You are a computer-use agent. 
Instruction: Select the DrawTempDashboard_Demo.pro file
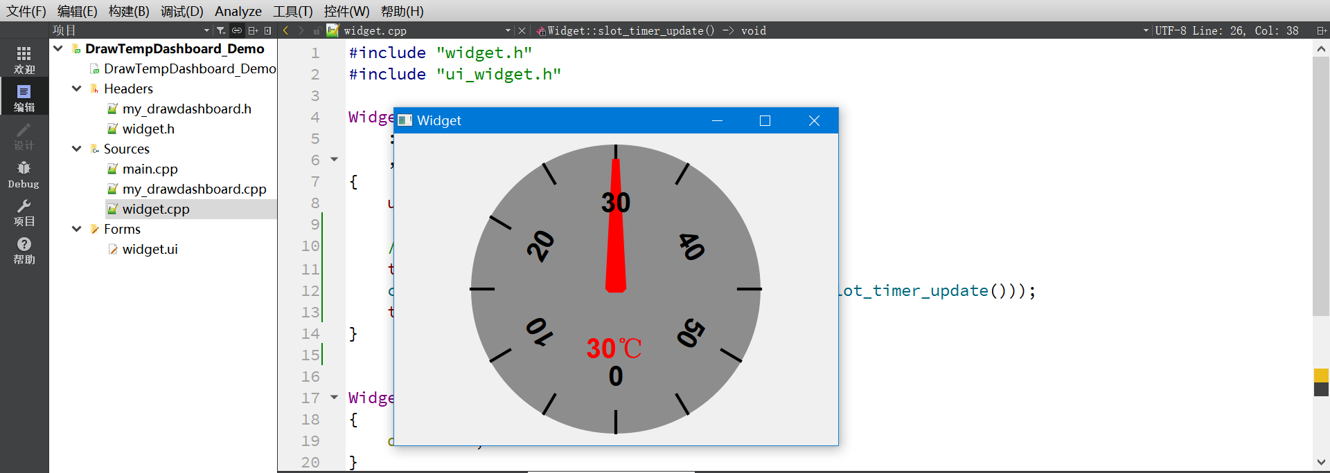189,68
